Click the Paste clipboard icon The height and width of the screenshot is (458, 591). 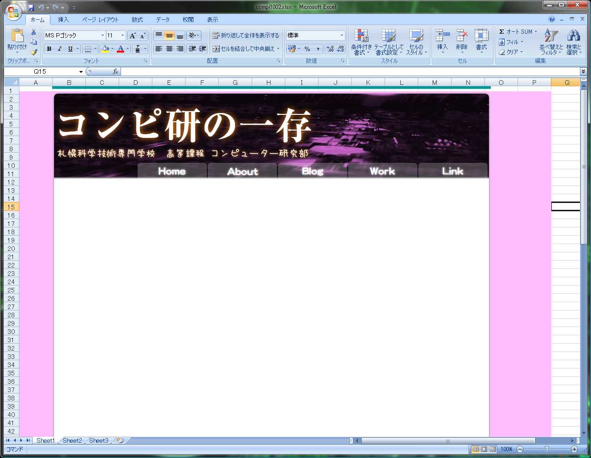coord(17,36)
